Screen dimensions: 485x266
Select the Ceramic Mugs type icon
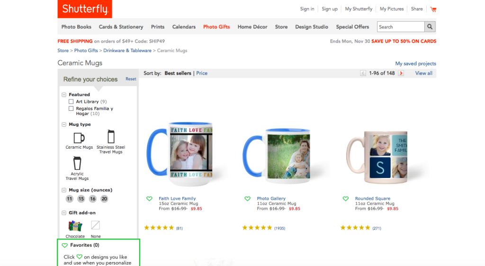click(x=79, y=138)
